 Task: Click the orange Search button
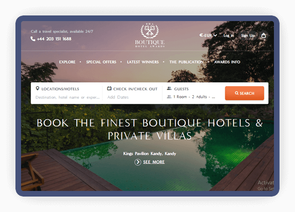tap(244, 93)
